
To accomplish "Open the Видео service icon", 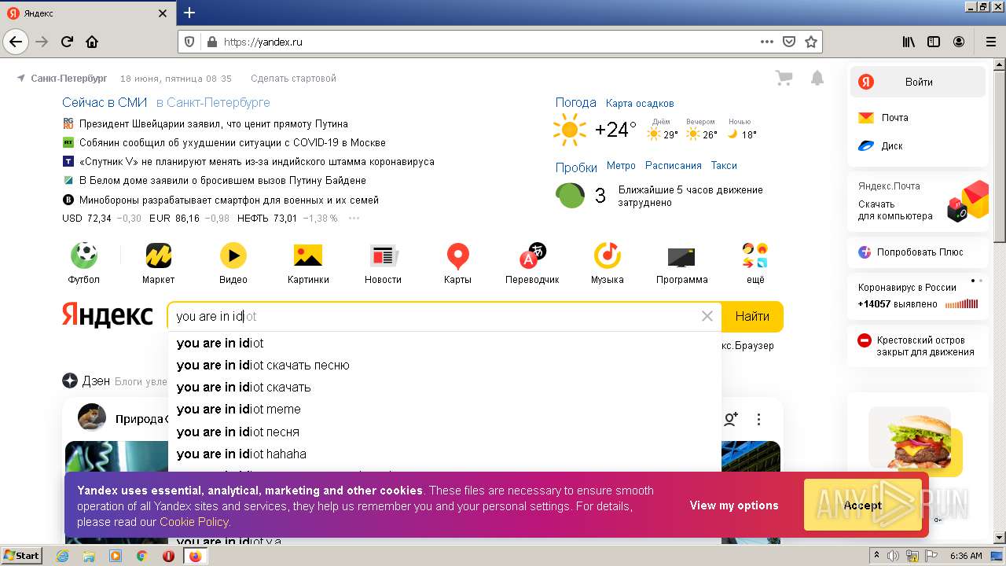I will point(233,255).
